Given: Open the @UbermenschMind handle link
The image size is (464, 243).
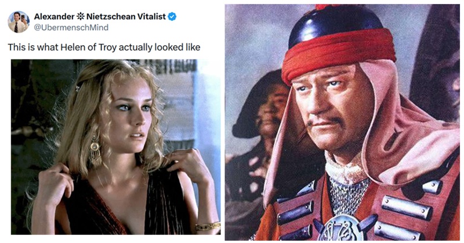Looking at the screenshot, I should (x=71, y=27).
